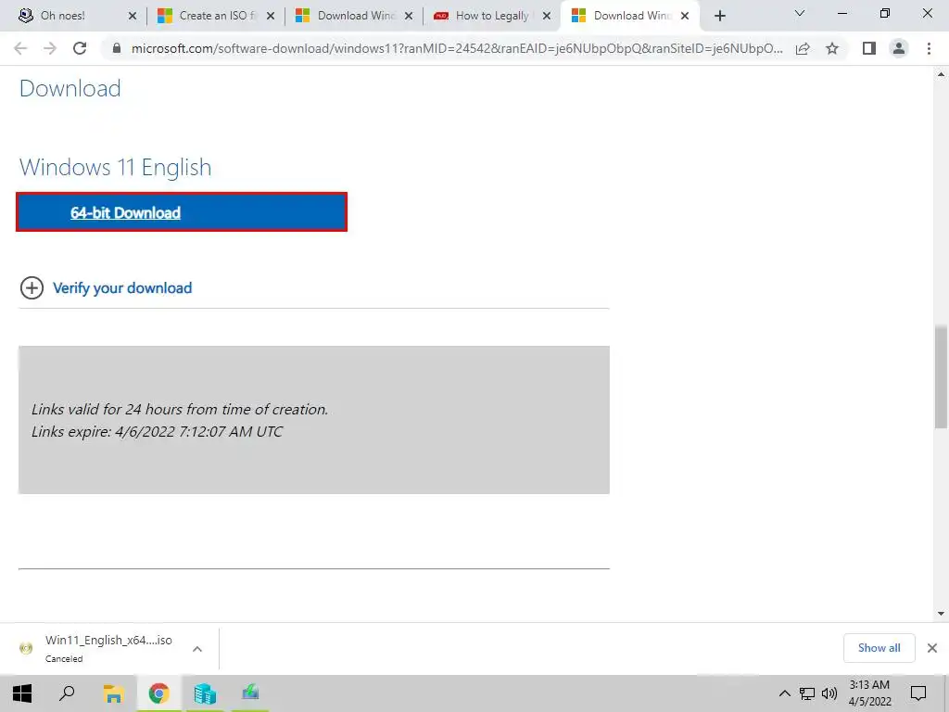The image size is (949, 712).
Task: Toggle the browser side panel
Action: 869,48
